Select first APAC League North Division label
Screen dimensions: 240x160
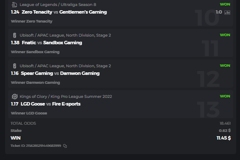(65, 35)
